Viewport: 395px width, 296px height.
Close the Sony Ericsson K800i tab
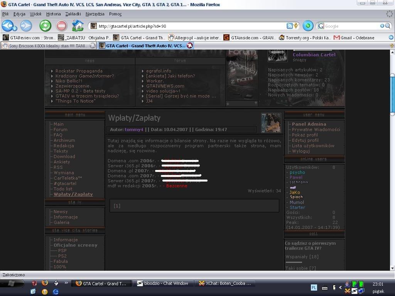[93, 45]
